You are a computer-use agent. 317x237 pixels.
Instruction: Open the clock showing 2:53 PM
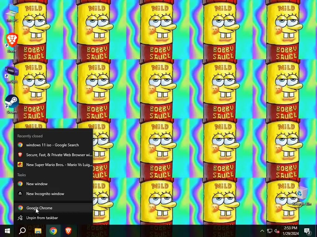tap(291, 231)
